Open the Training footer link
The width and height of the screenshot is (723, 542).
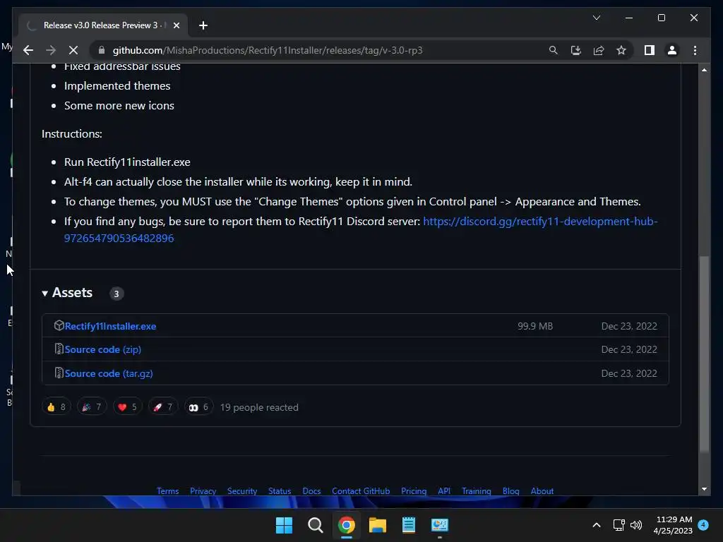tap(477, 491)
